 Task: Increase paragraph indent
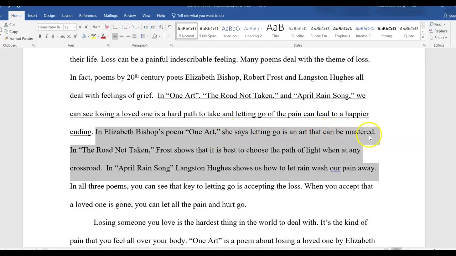point(152,27)
